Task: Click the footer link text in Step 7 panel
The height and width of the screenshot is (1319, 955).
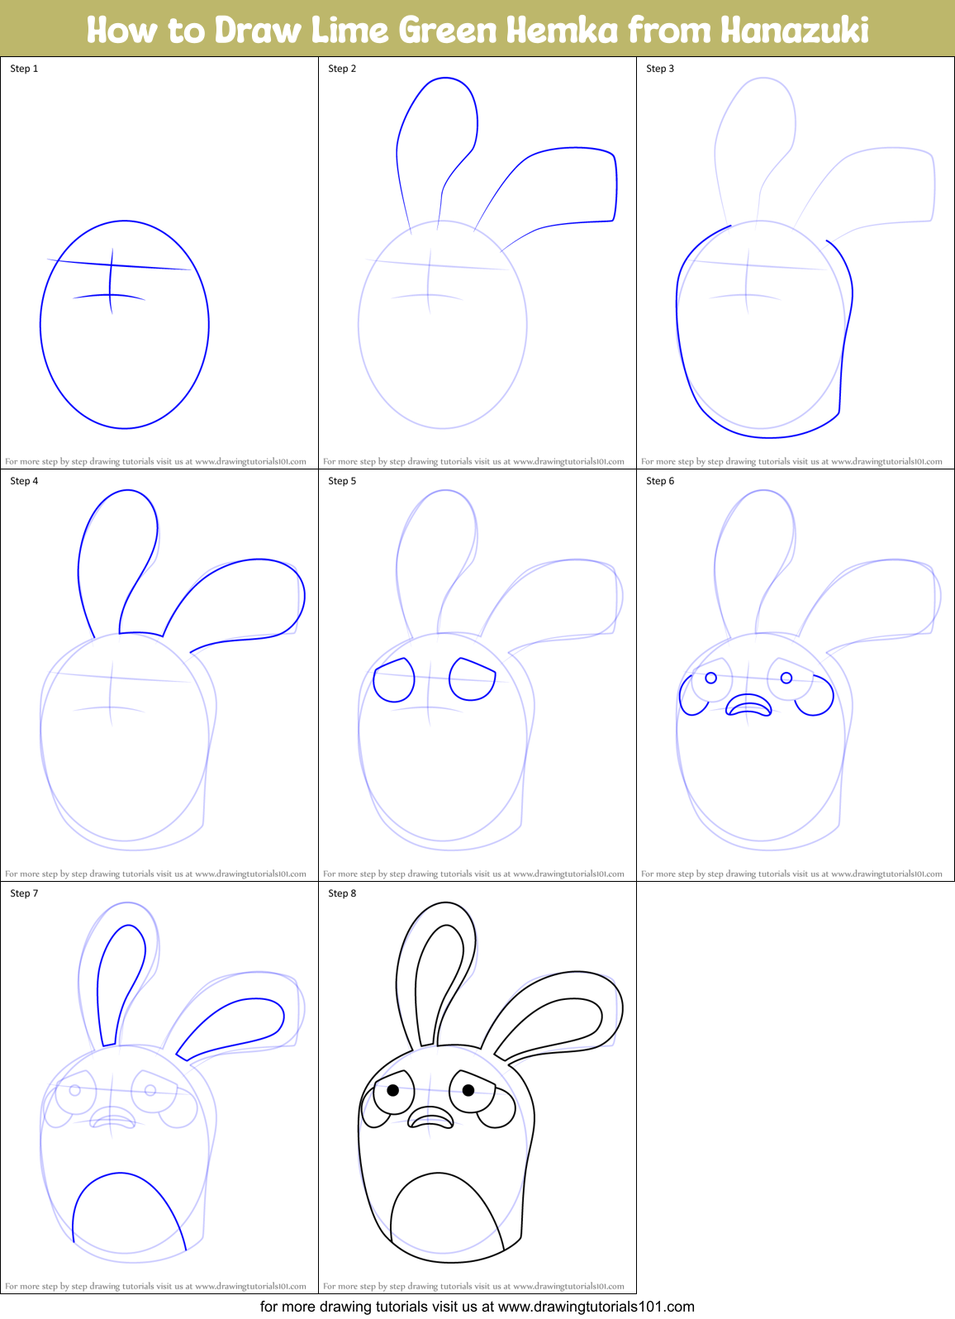Action: coord(155,1287)
